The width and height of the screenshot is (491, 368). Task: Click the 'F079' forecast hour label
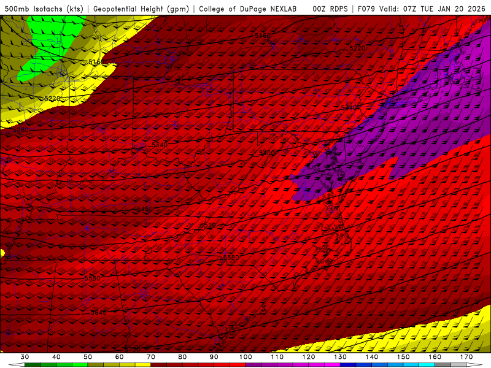[366, 9]
